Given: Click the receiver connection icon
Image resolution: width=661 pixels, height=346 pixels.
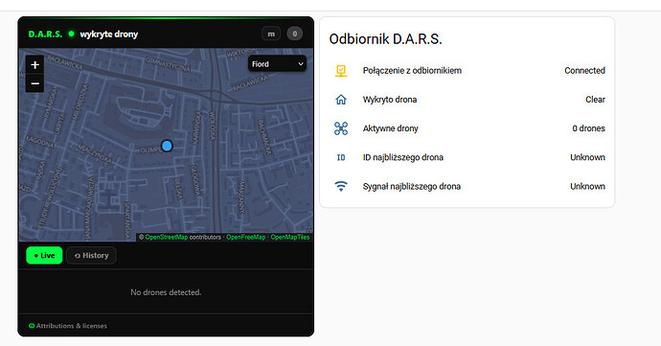Looking at the screenshot, I should coord(341,71).
